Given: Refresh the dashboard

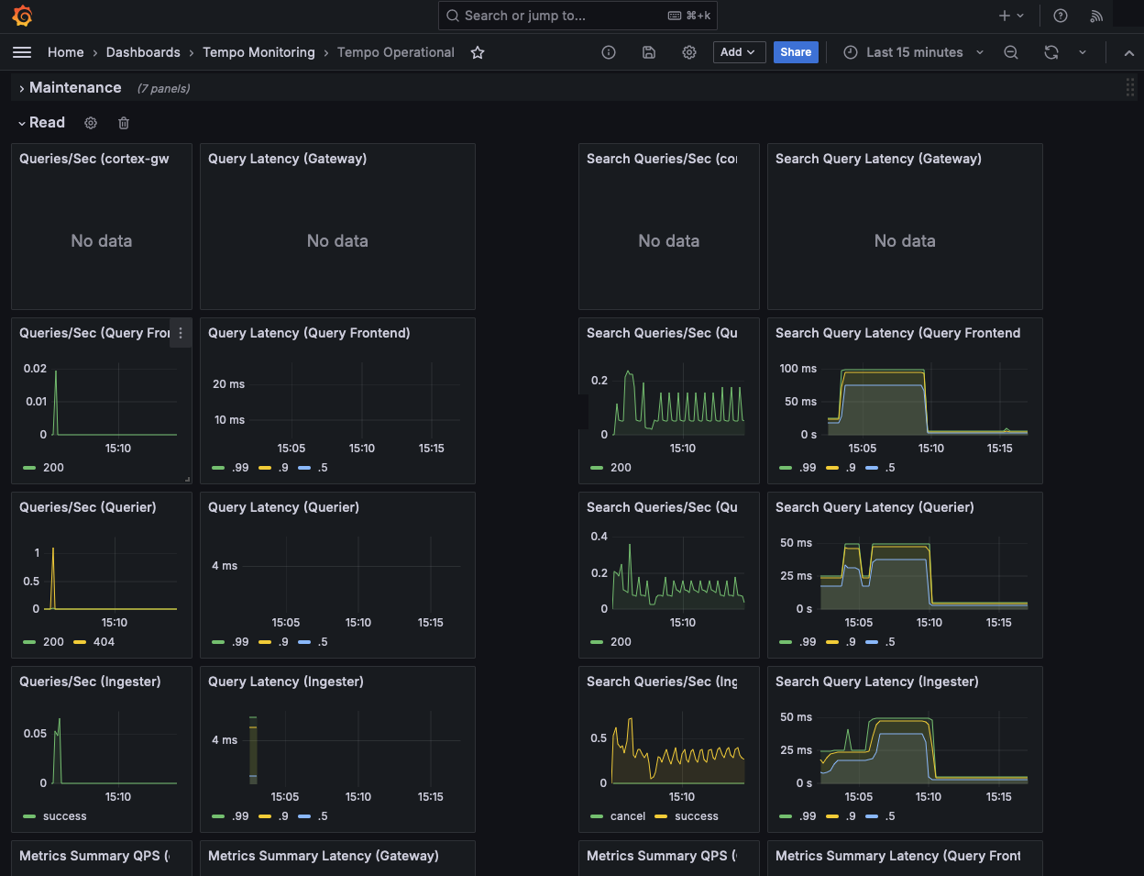Looking at the screenshot, I should 1050,52.
